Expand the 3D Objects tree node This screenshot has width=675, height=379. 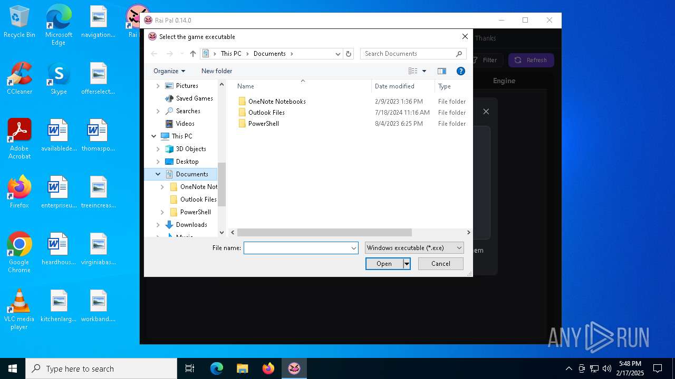[x=158, y=149]
